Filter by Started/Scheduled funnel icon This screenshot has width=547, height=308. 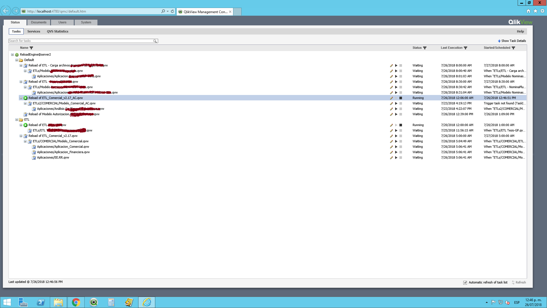point(513,48)
